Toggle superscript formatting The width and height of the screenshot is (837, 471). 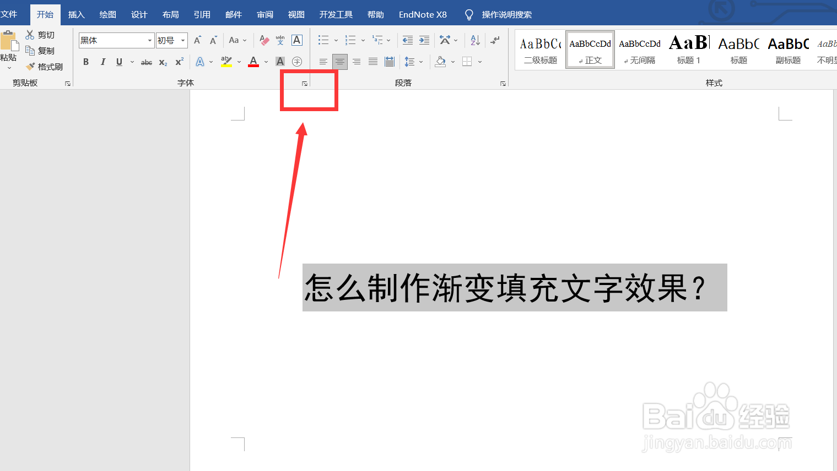click(x=179, y=62)
